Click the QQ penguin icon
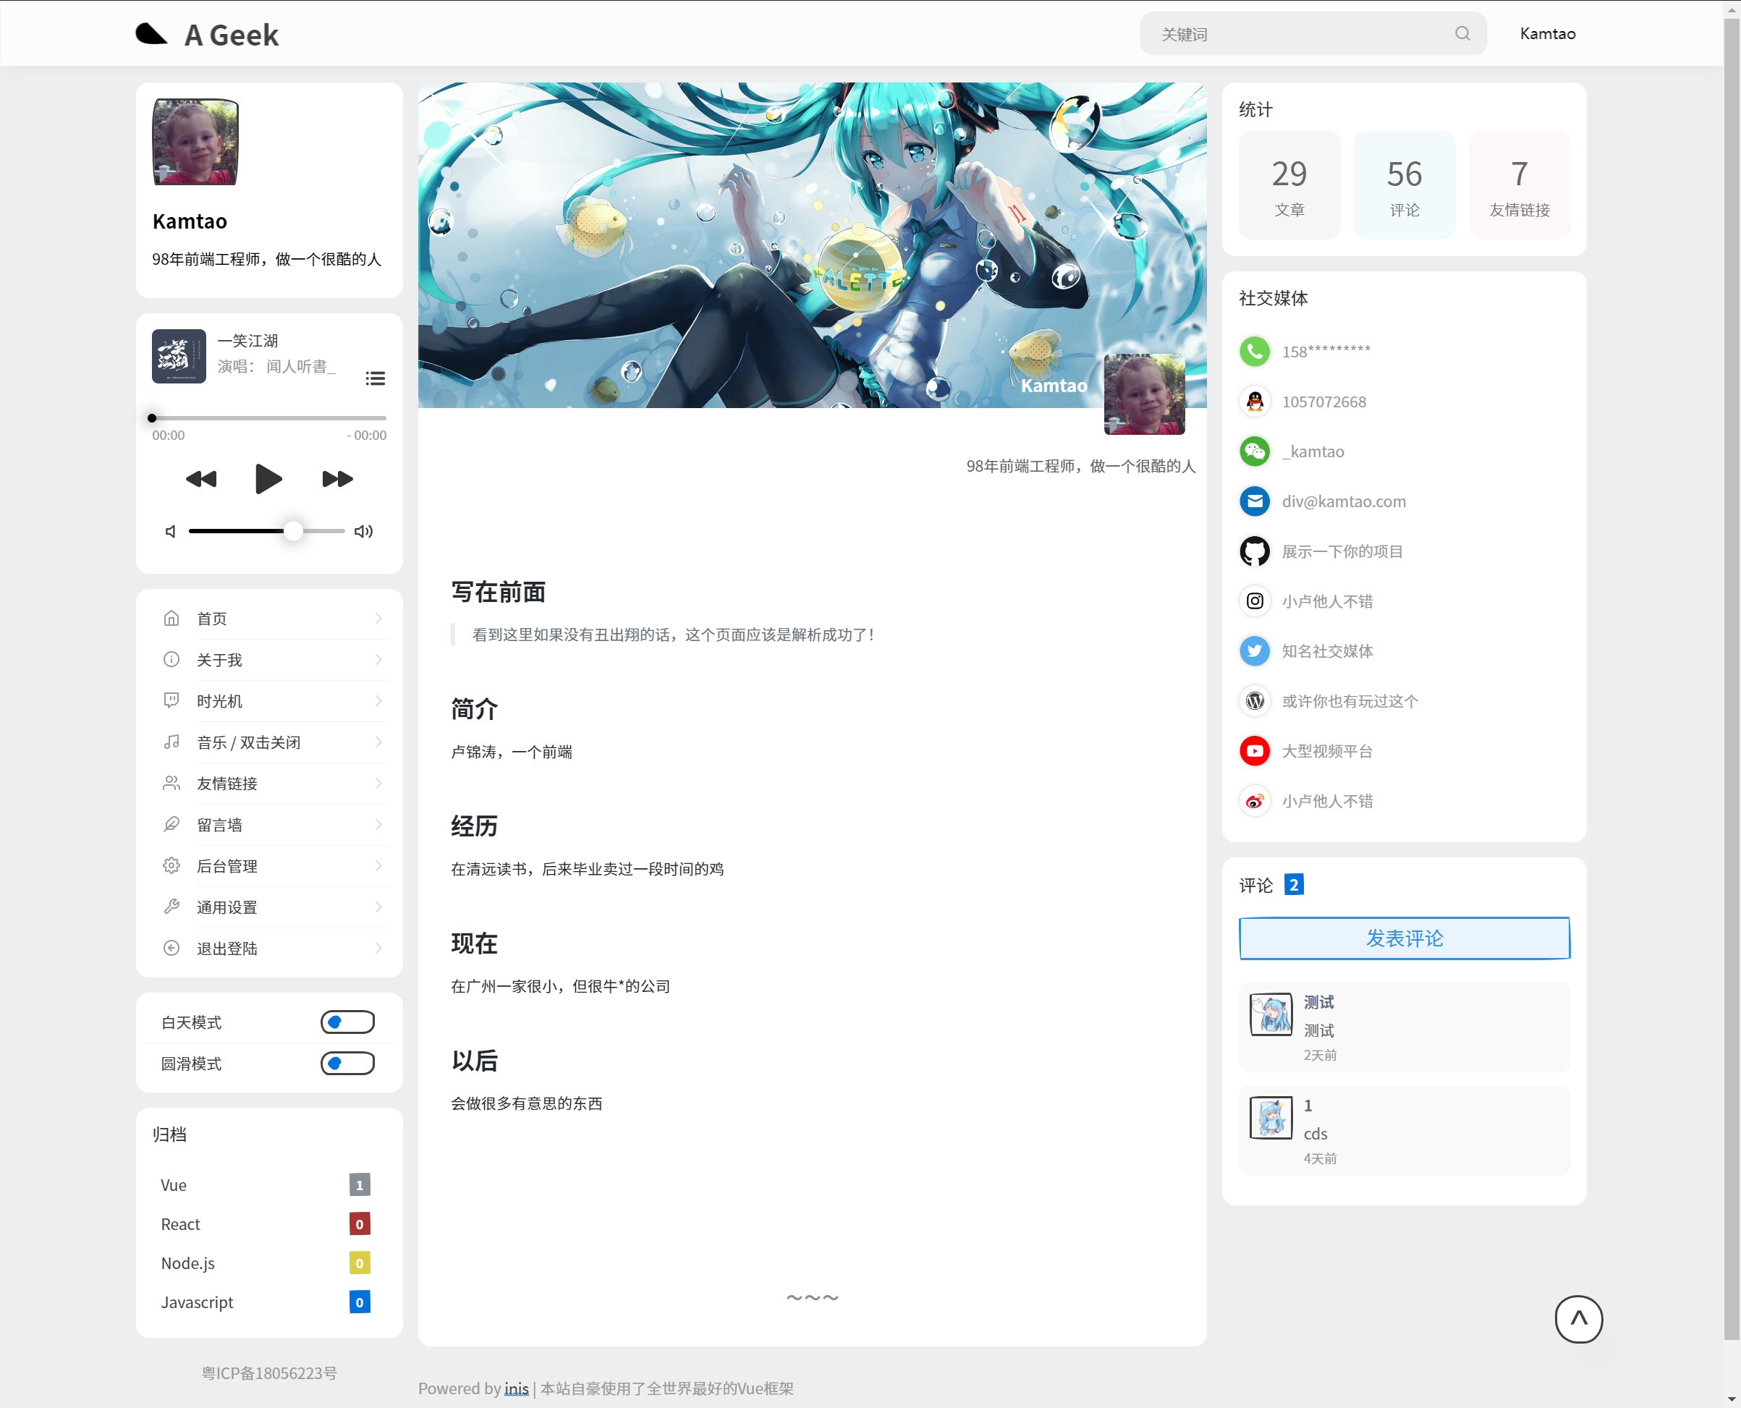Screen dimensions: 1741x1408 tap(1254, 402)
